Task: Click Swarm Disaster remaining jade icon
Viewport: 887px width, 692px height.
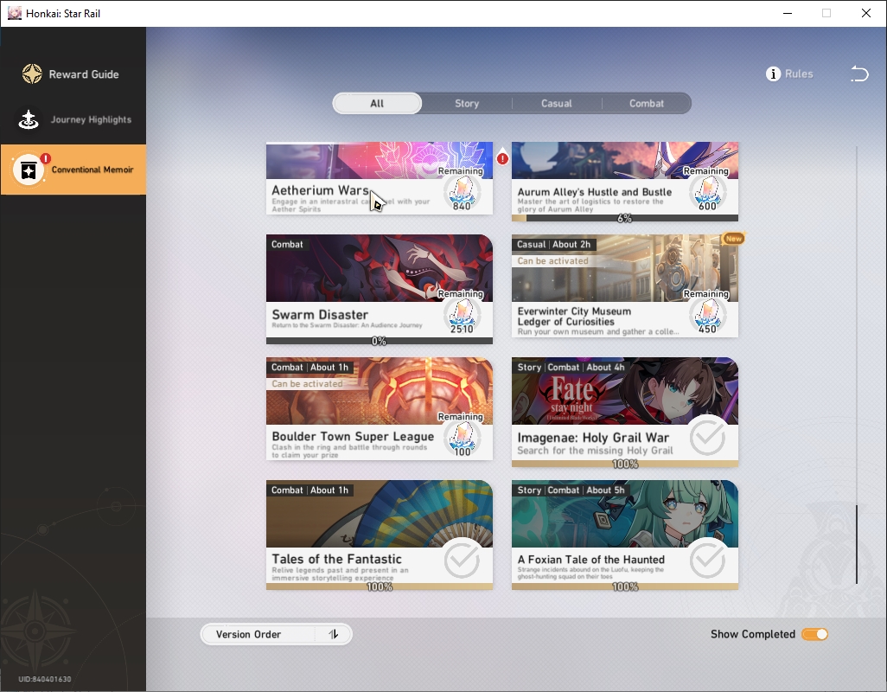Action: coord(462,316)
